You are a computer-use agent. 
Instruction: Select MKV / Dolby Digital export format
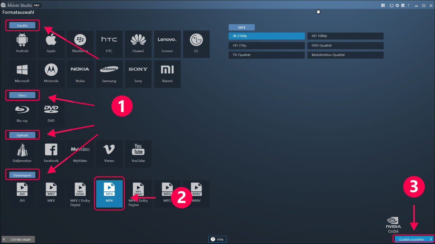click(80, 194)
